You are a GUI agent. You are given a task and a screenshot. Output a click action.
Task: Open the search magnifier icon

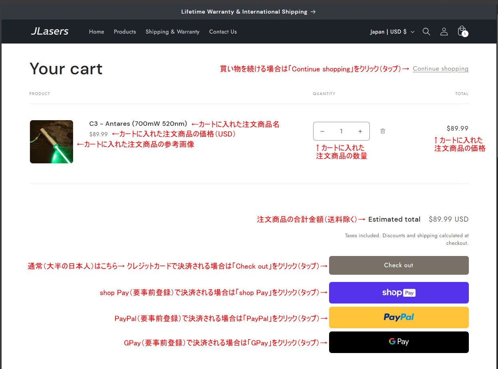tap(426, 32)
